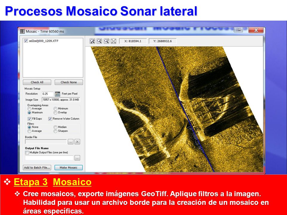Select the Sharpen filter option
Viewport: 287px width, 215px height.
coord(56,131)
